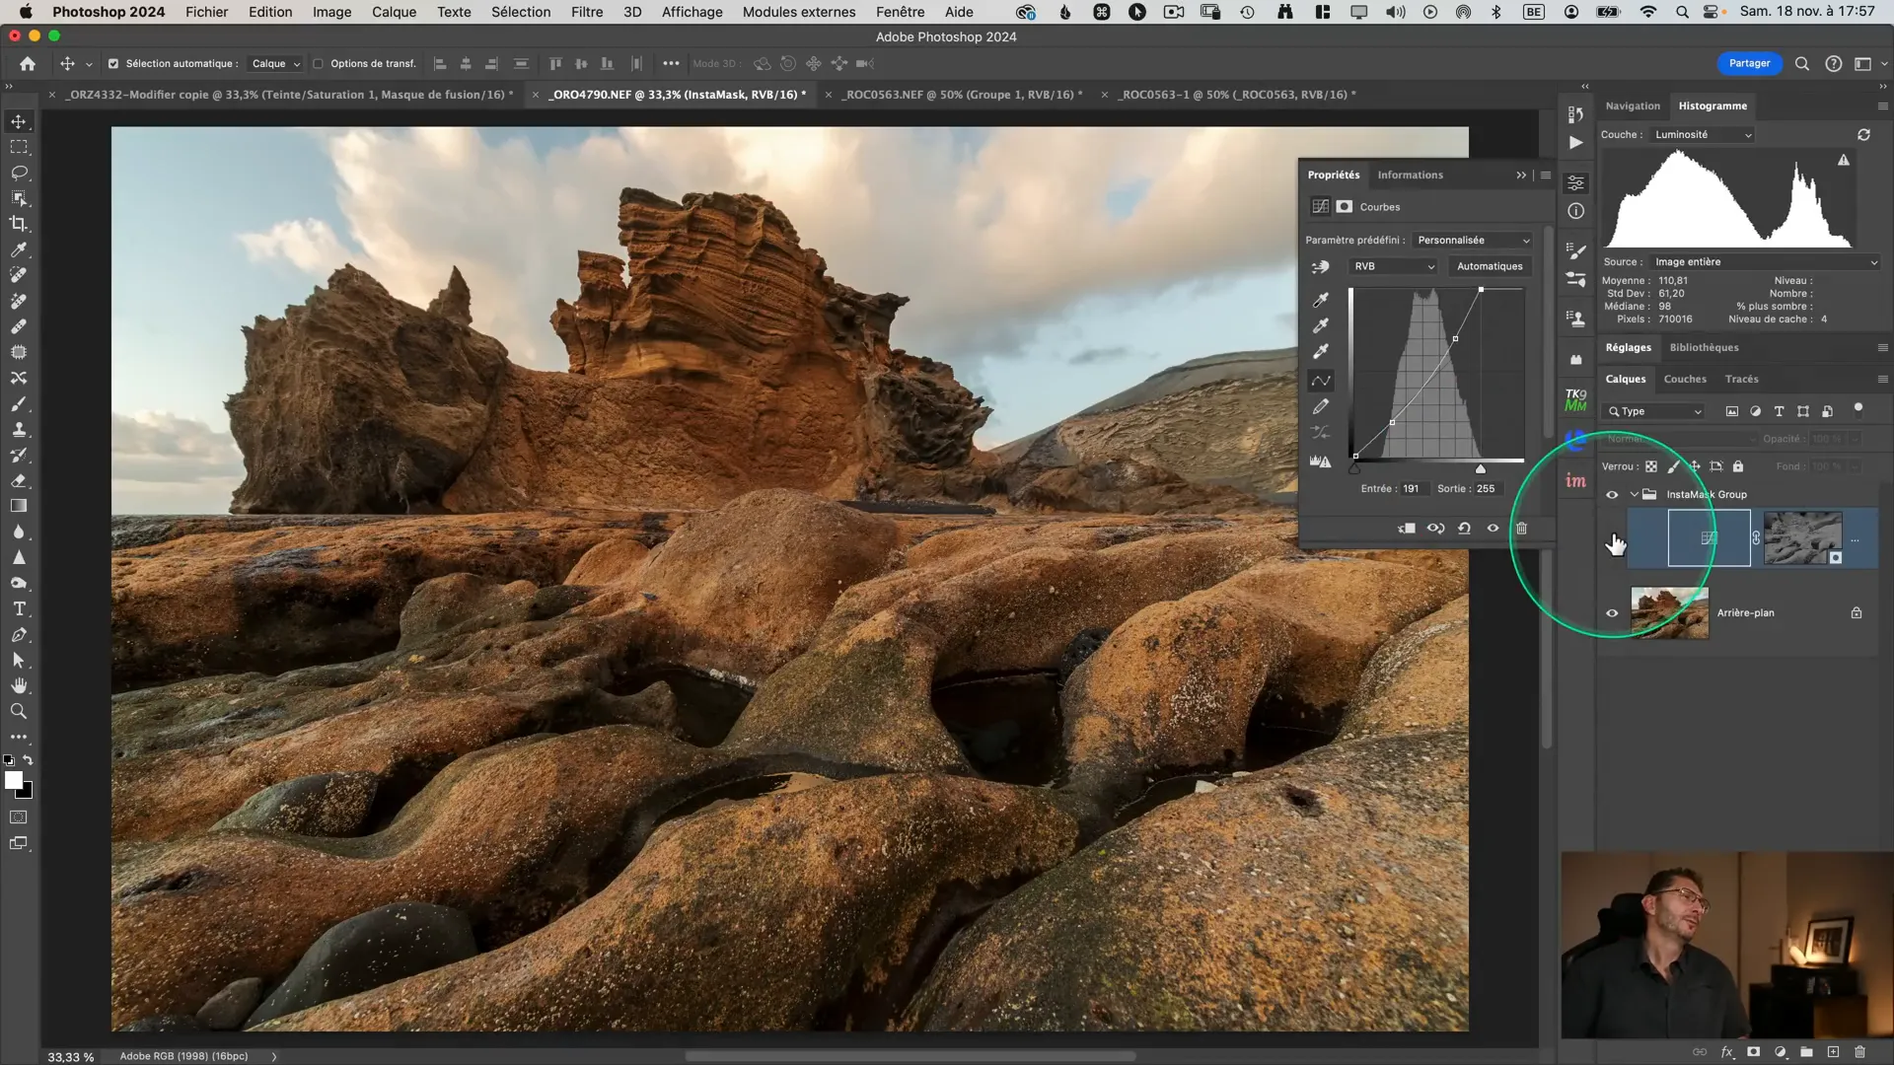1894x1065 pixels.
Task: Delete the curves adjustment layer from Properties
Action: click(x=1522, y=529)
